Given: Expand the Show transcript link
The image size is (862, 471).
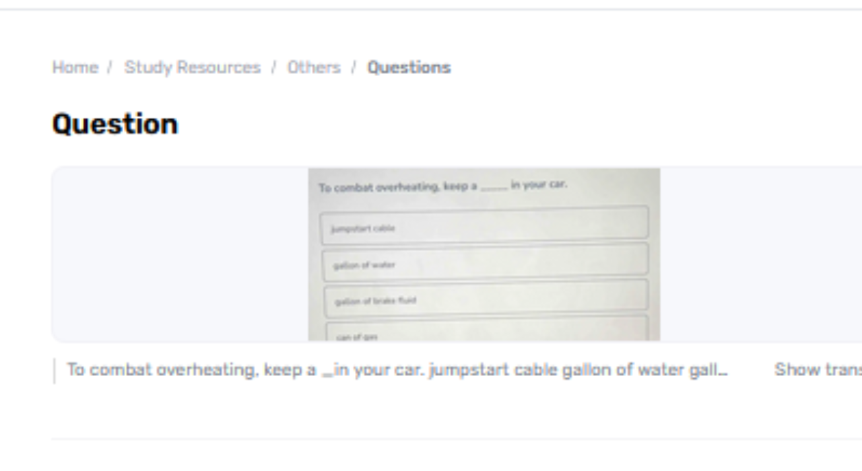Looking at the screenshot, I should pos(818,369).
